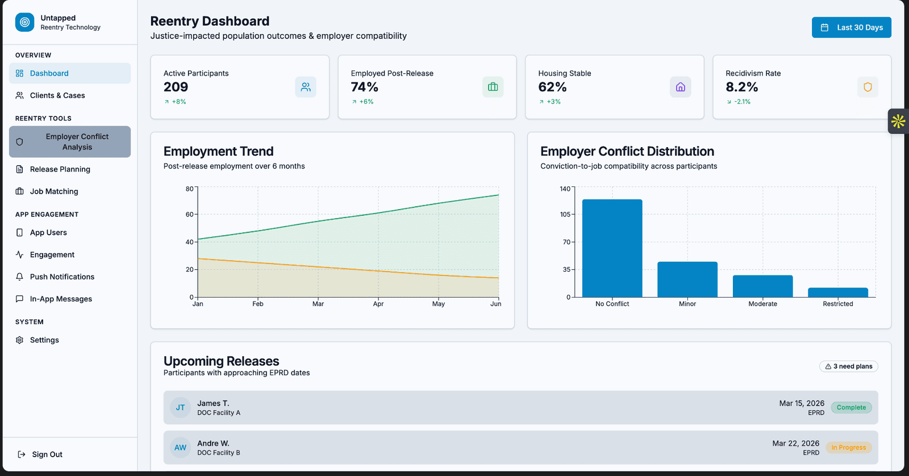Click the Sign Out arrow icon
This screenshot has width=909, height=476.
[x=22, y=454]
